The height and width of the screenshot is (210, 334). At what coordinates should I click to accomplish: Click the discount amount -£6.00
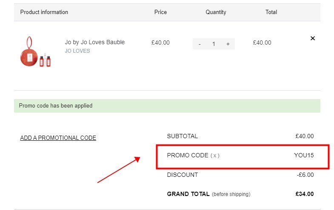[305, 175]
